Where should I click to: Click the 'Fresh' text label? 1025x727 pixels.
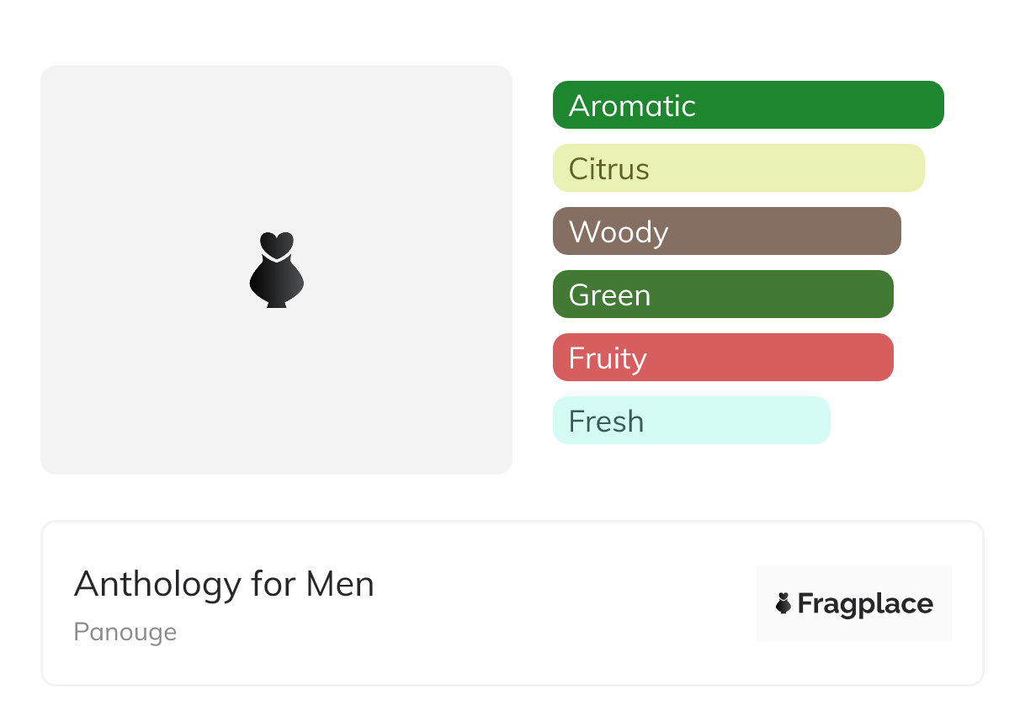pos(606,422)
